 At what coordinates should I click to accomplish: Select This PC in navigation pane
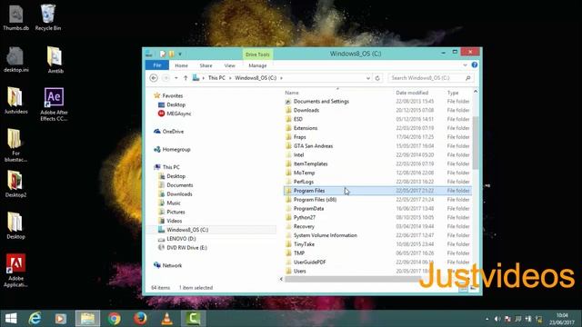171,167
